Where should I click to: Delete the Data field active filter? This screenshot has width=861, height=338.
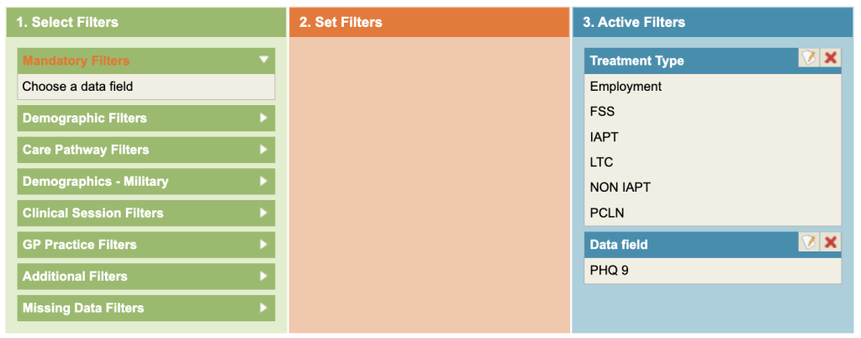click(x=831, y=242)
